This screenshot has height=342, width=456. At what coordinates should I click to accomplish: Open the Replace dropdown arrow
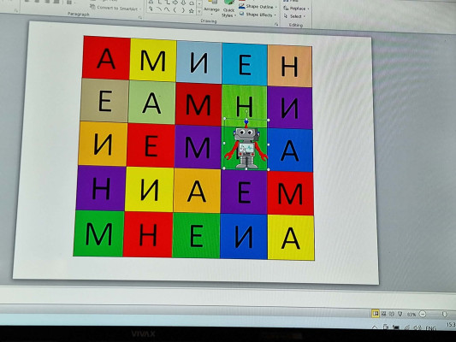308,9
